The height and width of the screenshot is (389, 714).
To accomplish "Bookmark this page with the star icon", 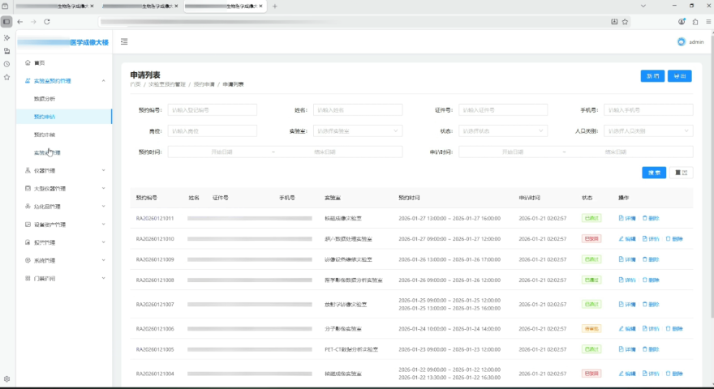I will coord(626,21).
